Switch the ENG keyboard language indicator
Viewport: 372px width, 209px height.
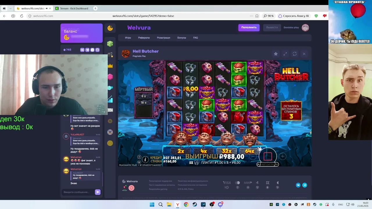(340, 205)
